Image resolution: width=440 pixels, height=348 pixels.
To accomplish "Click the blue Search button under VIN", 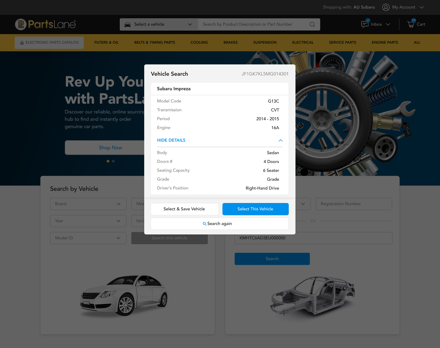I will tap(272, 259).
